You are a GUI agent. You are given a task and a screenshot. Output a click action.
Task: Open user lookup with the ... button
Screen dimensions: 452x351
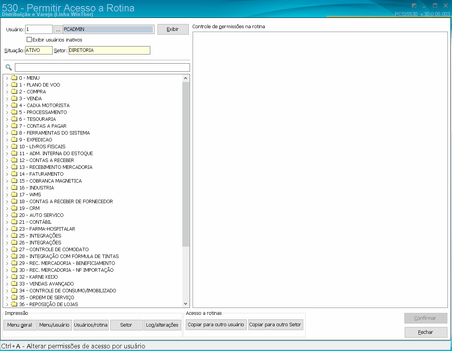(58, 29)
